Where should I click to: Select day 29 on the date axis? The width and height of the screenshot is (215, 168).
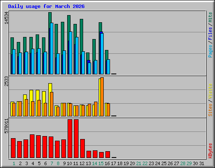[x=189, y=163]
